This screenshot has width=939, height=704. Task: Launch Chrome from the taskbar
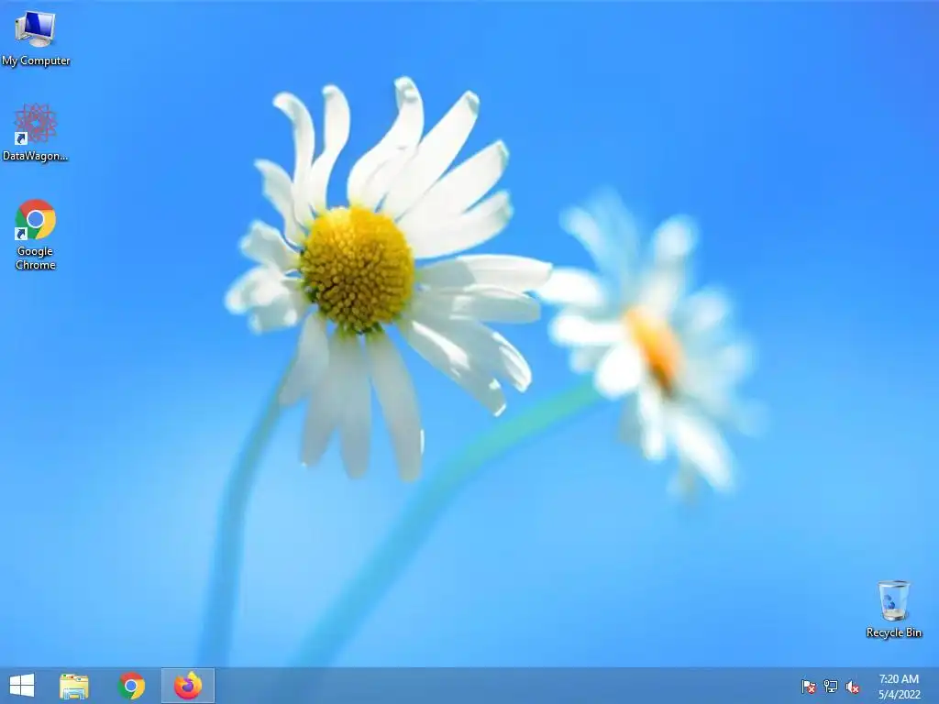pos(131,686)
